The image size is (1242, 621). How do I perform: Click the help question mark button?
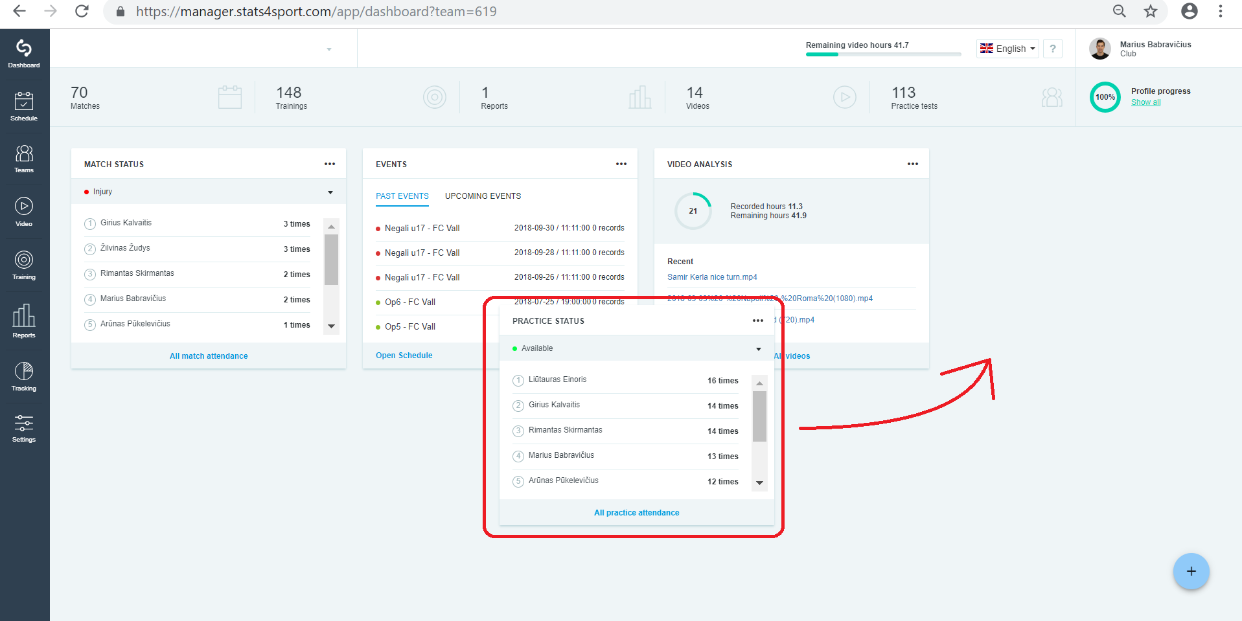tap(1053, 49)
